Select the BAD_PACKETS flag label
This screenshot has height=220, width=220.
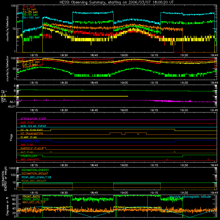[x=30, y=160]
